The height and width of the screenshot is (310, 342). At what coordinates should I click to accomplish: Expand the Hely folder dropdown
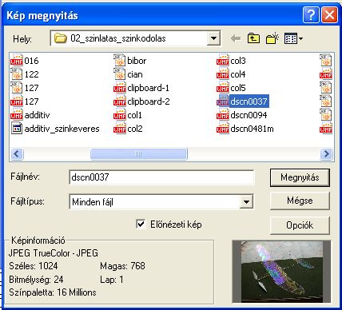[x=213, y=38]
